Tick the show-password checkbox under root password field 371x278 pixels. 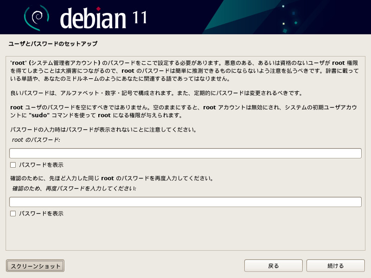click(x=13, y=165)
